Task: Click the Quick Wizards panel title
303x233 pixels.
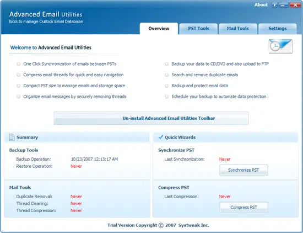Action: [180, 137]
